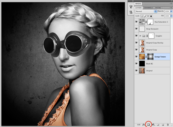
Task: Select the Original Copy layer name
Action: pos(151,50)
